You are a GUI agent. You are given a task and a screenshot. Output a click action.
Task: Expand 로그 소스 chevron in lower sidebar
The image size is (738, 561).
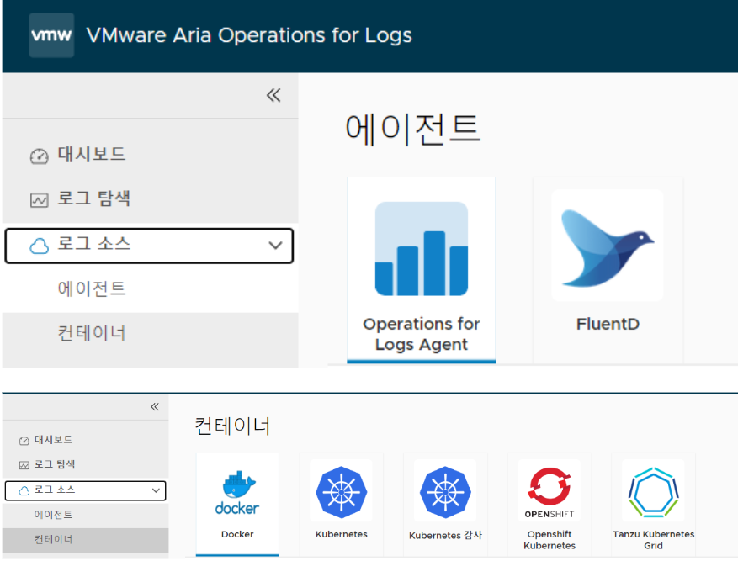[156, 490]
